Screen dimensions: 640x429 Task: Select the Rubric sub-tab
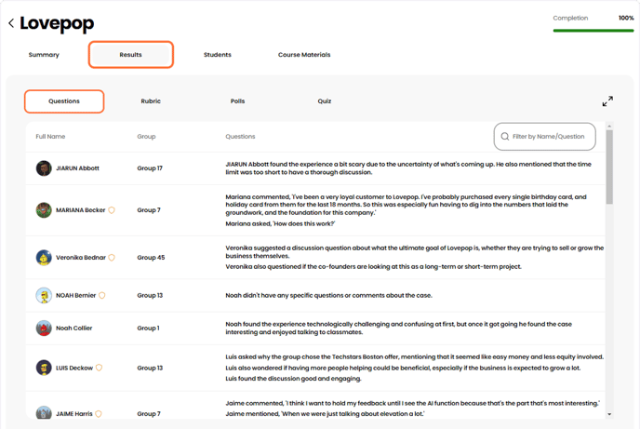tap(151, 101)
